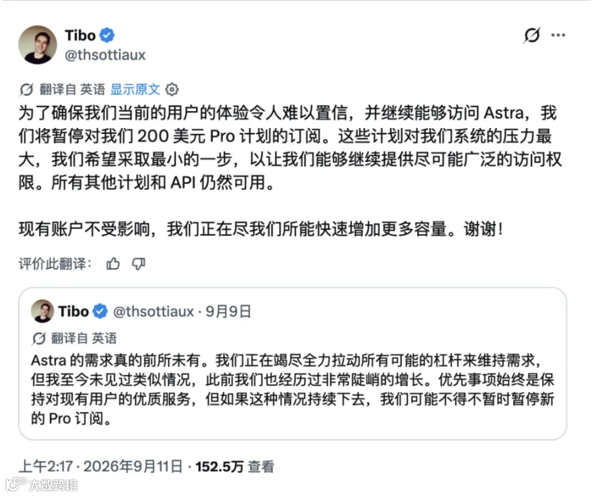The image size is (592, 496).
Task: Open the Grok explain icon beside the tweet
Action: (532, 35)
